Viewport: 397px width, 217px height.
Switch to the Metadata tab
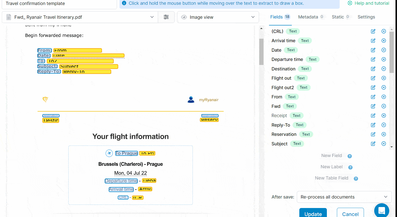click(x=311, y=17)
